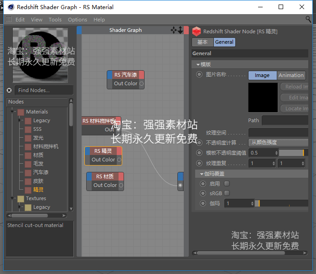
Task: Switch to the 基本 tab
Action: [202, 42]
